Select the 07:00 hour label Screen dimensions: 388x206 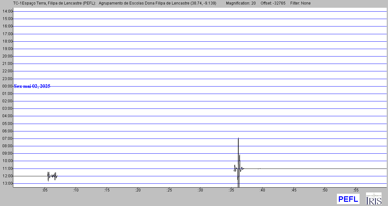click(x=7, y=139)
